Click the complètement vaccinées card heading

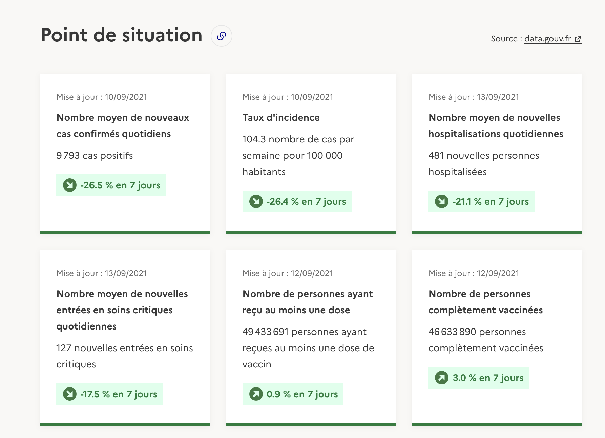(486, 302)
